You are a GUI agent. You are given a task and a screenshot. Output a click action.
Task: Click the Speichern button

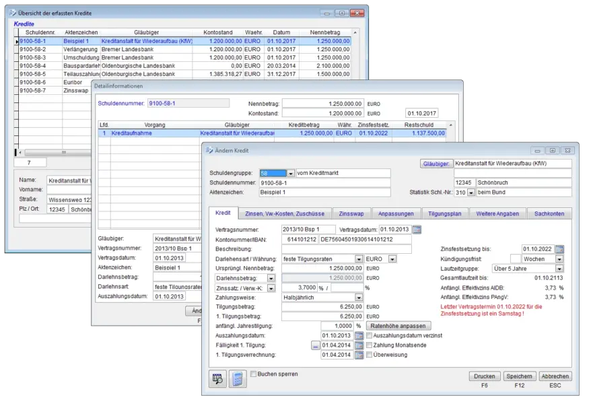[x=519, y=376]
